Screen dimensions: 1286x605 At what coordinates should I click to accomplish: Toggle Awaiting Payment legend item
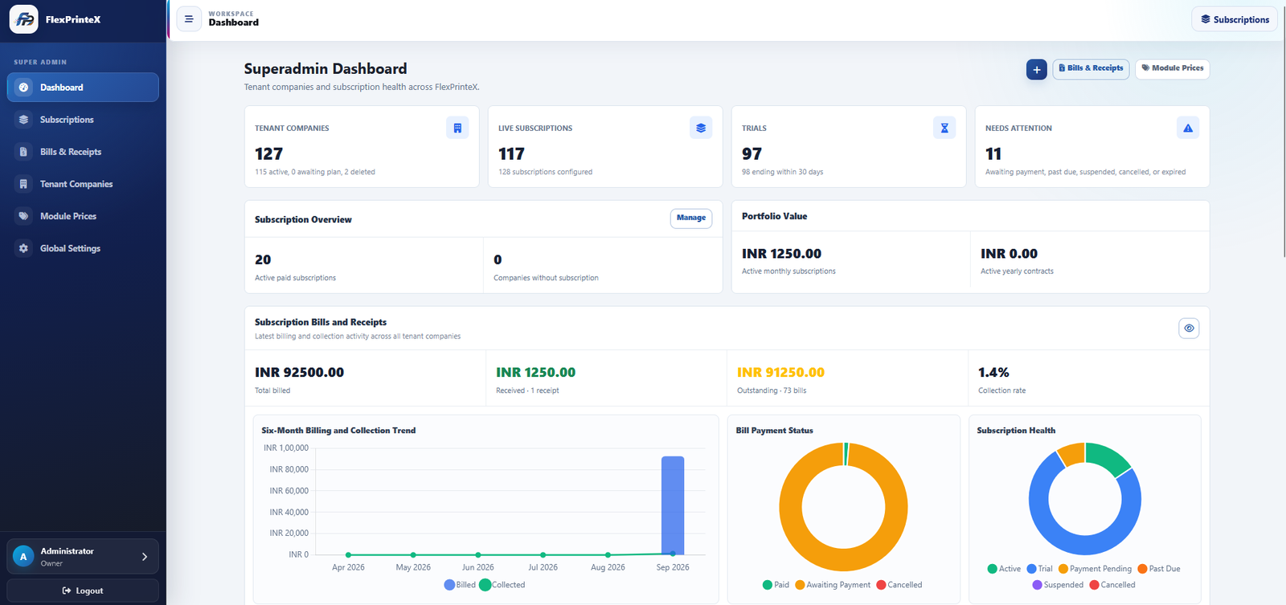pyautogui.click(x=833, y=585)
